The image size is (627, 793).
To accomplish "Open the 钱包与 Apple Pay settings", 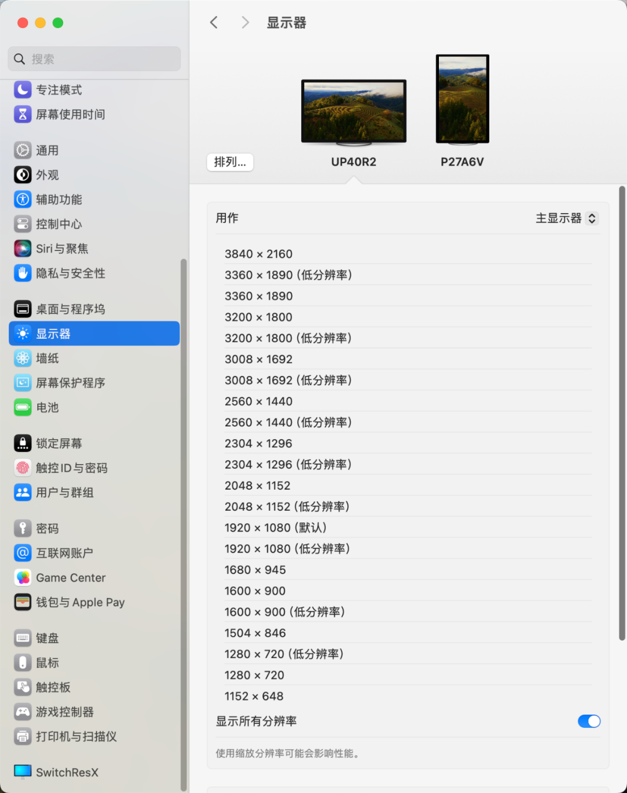I will 80,602.
